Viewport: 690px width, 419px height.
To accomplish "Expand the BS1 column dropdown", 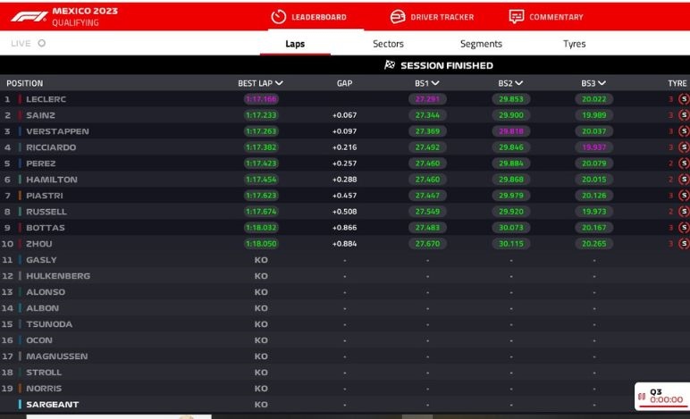I will tap(435, 83).
